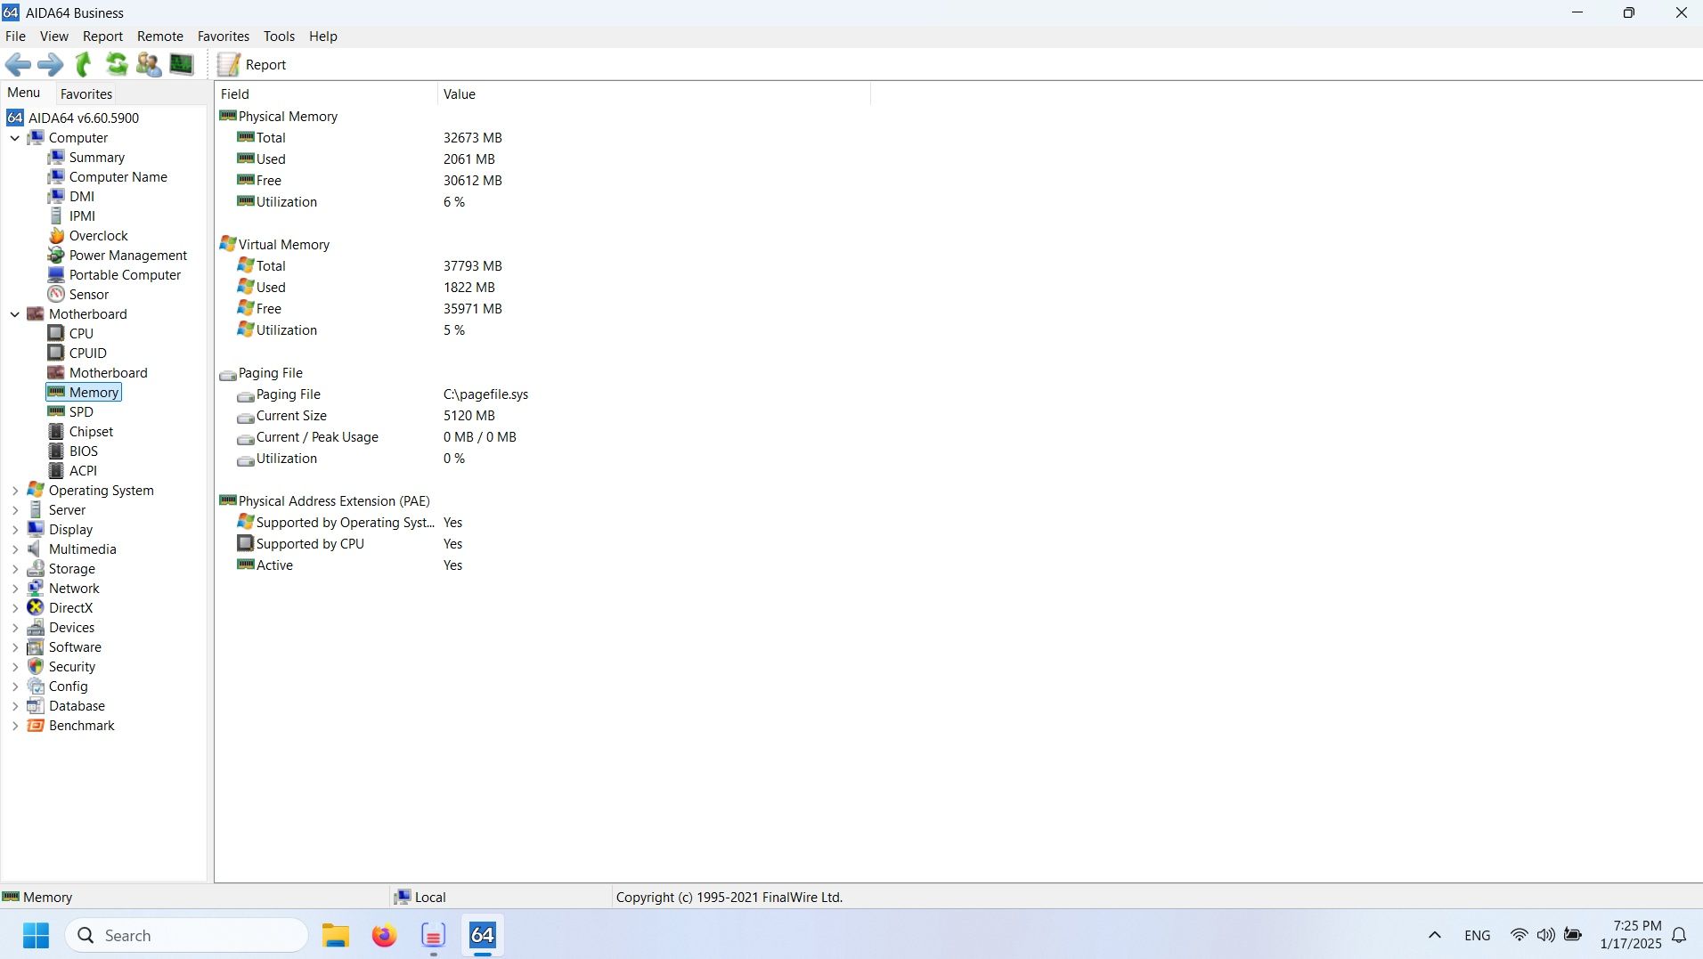The height and width of the screenshot is (959, 1703).
Task: Open the Manage Users toolbar icon
Action: (149, 64)
